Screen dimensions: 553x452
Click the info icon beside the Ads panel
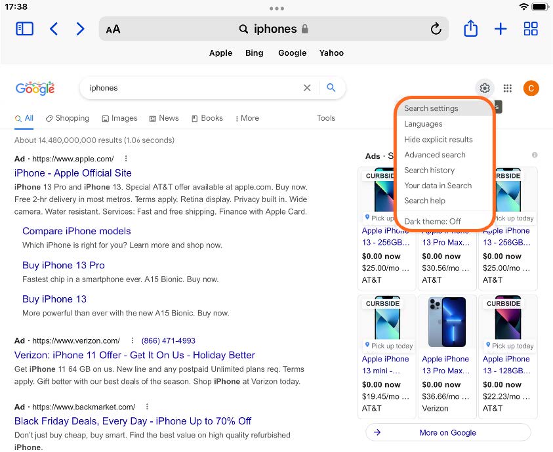(x=535, y=155)
